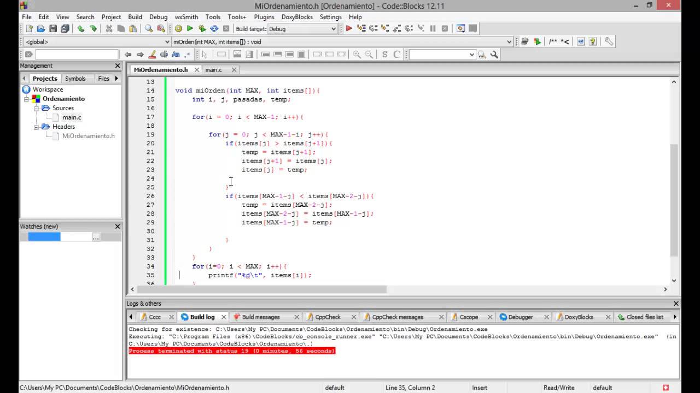Image resolution: width=700 pixels, height=393 pixels.
Task: Select main.c in the project tree
Action: coord(72,117)
